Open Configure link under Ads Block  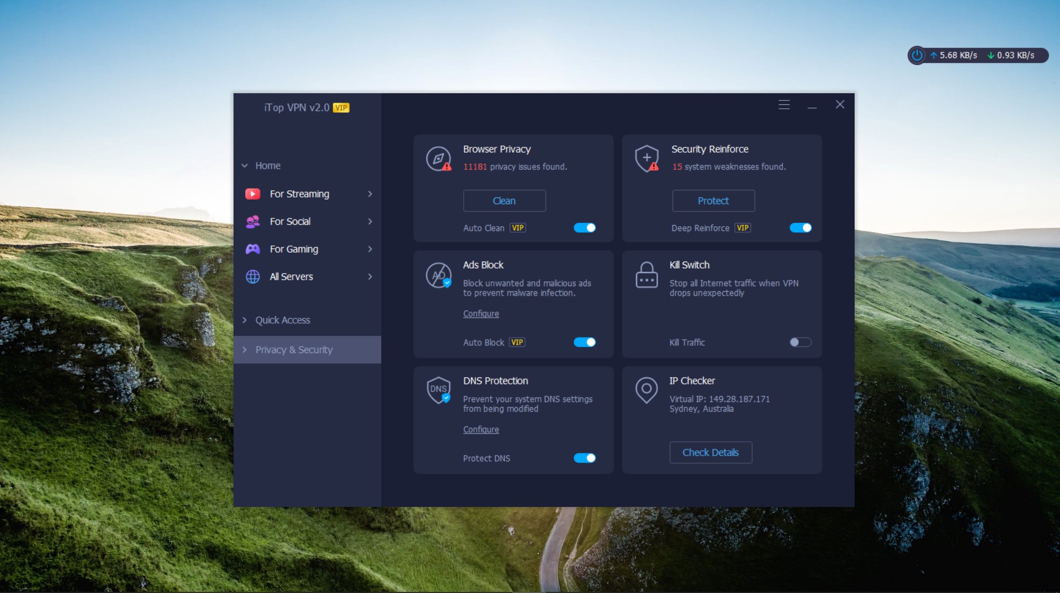[x=481, y=313]
